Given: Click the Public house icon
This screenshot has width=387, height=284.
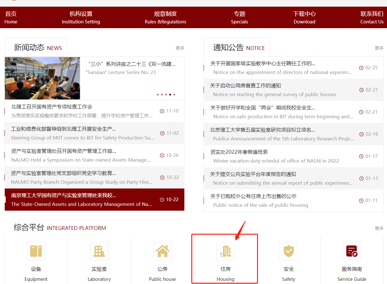Looking at the screenshot, I should pyautogui.click(x=163, y=251).
